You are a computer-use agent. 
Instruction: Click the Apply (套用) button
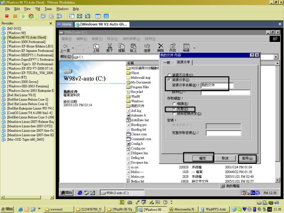pyautogui.click(x=247, y=158)
